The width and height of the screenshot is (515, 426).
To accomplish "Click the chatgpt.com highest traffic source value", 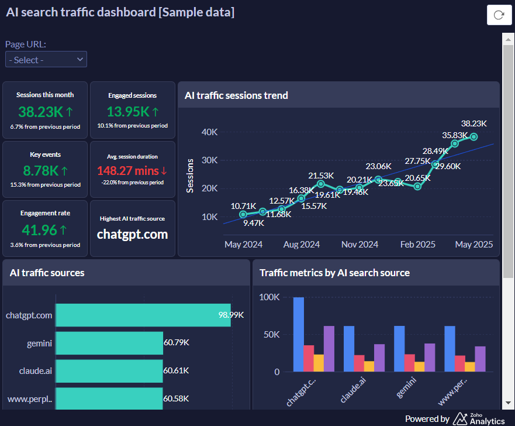I will coord(133,234).
